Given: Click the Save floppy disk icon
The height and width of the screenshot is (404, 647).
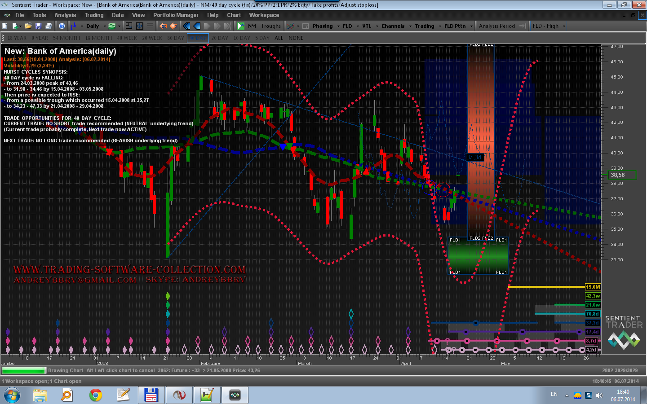Looking at the screenshot, I should pyautogui.click(x=38, y=26).
